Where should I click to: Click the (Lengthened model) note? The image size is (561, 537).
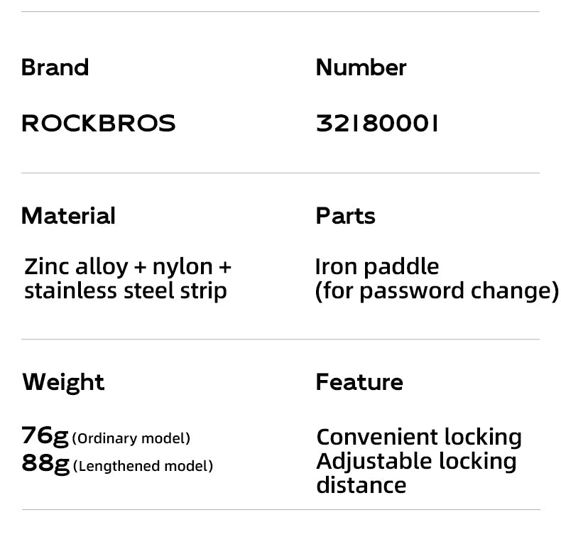[143, 467]
